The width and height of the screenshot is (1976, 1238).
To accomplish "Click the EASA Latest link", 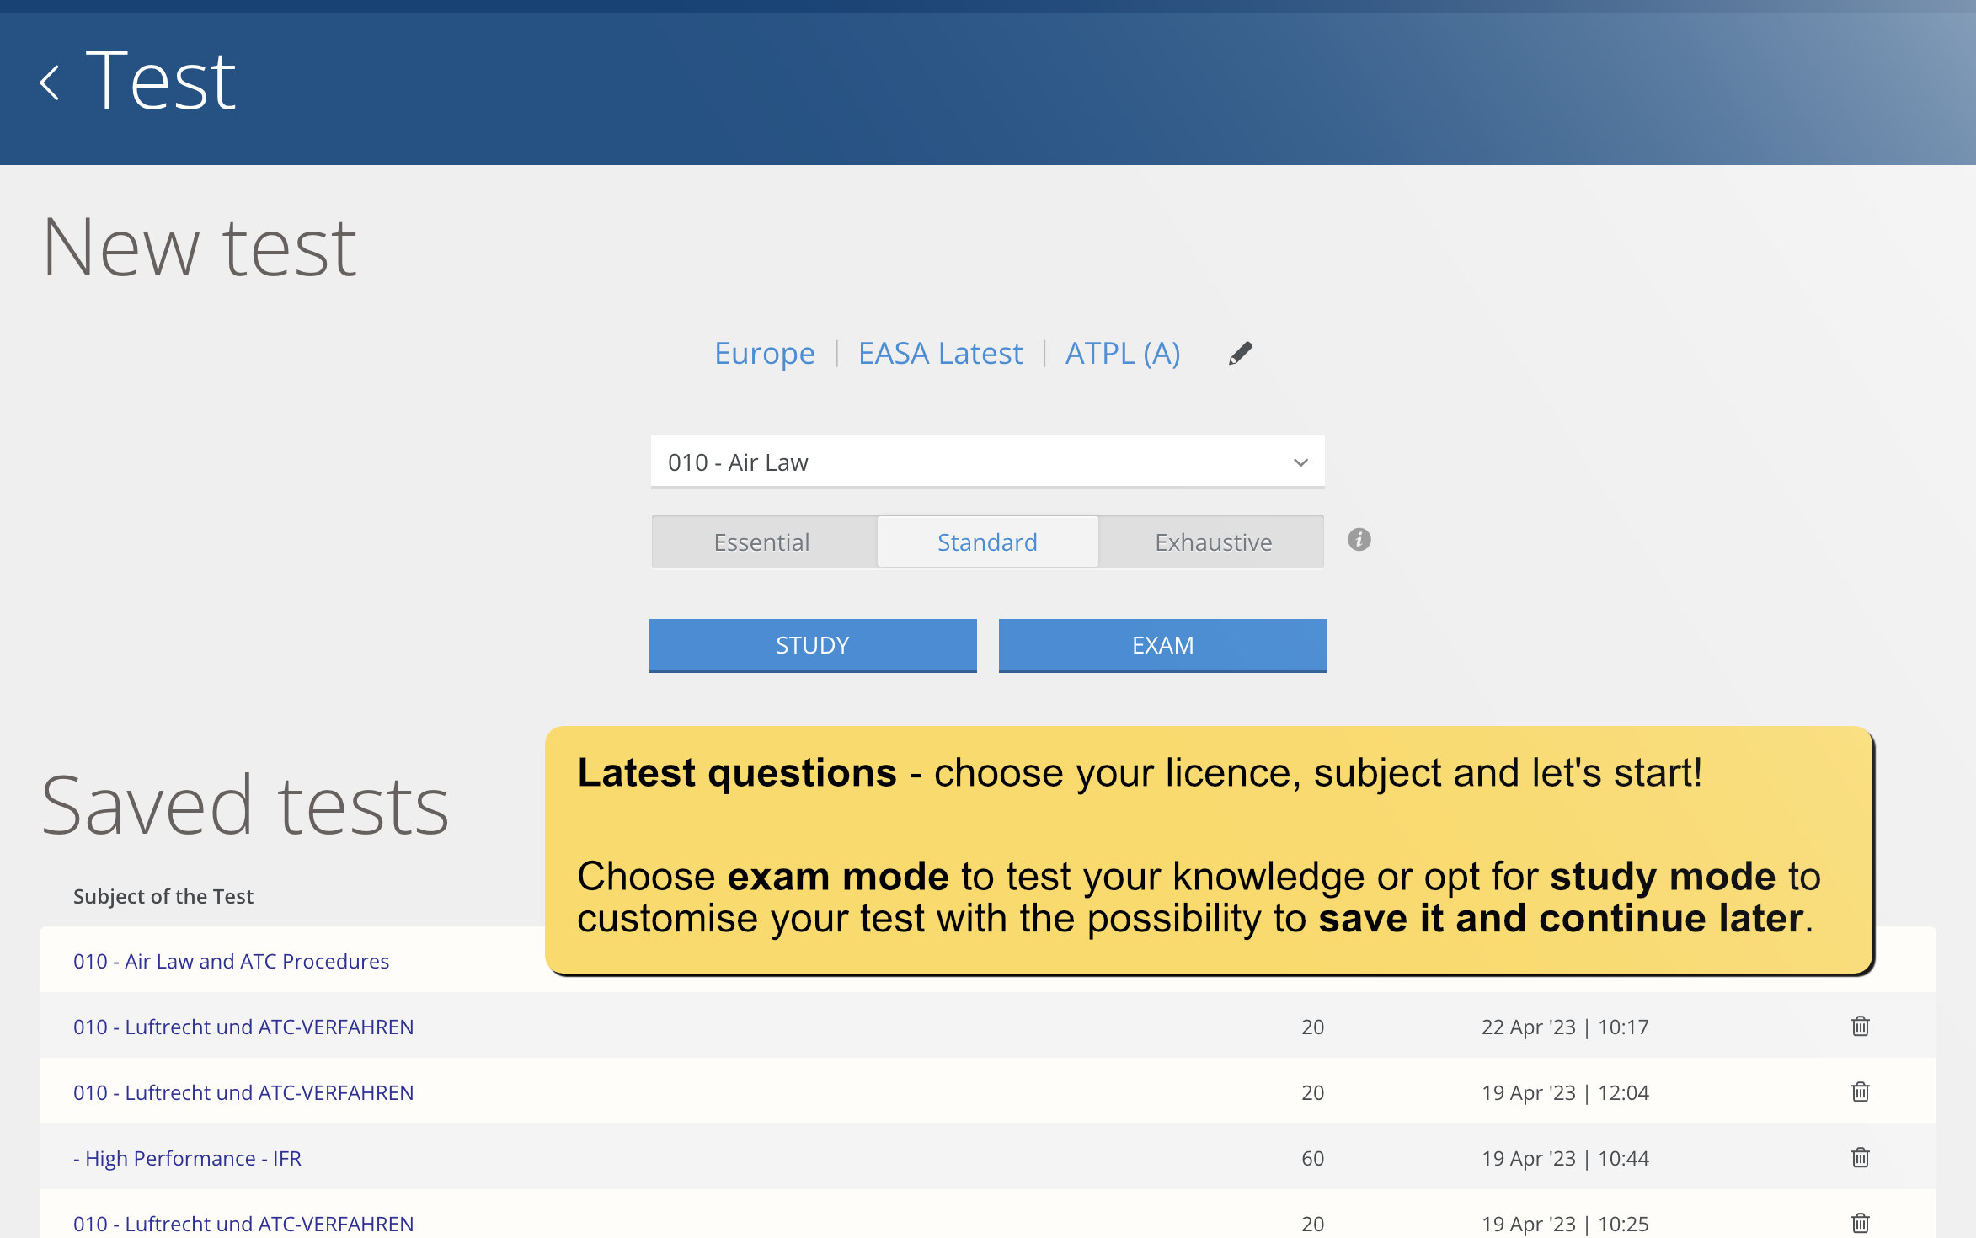I will coord(941,353).
